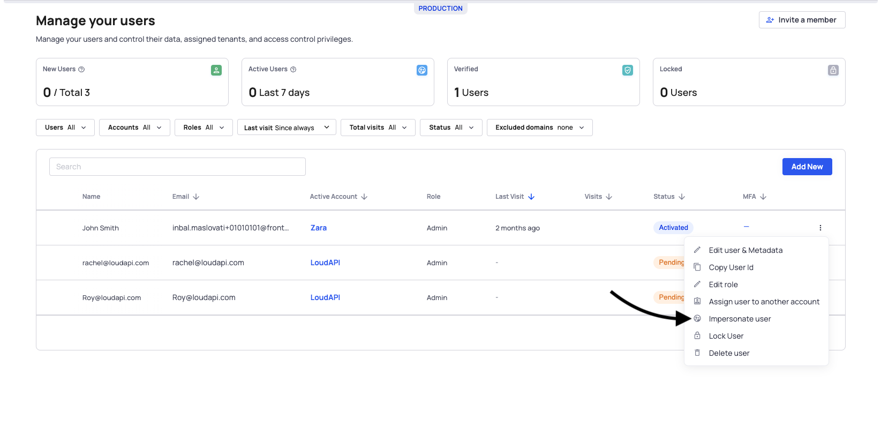Sort by MFA column arrow
The image size is (881, 441).
(763, 197)
